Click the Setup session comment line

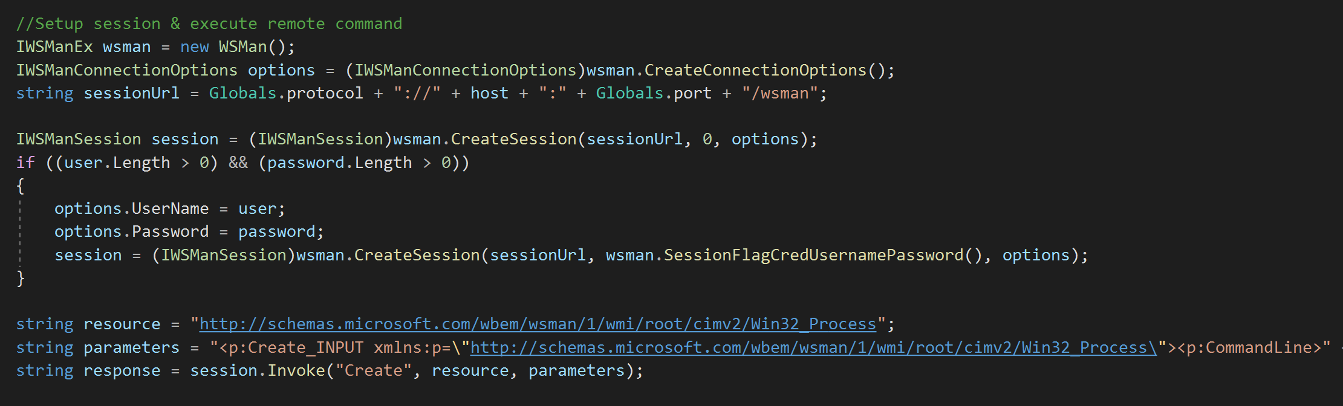coord(209,24)
